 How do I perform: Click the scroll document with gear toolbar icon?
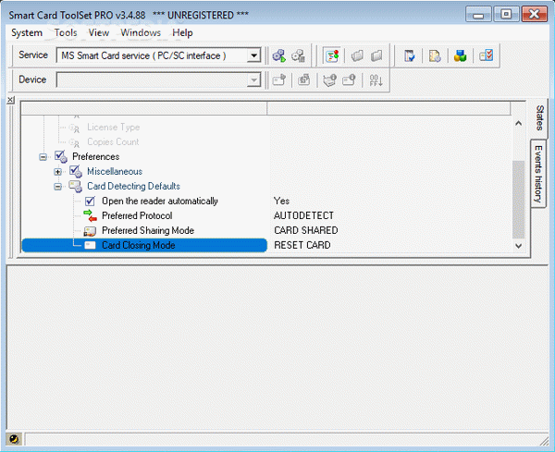point(435,55)
